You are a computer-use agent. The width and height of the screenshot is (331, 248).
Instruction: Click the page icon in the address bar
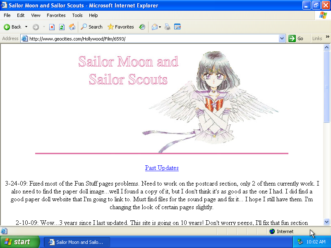point(25,38)
